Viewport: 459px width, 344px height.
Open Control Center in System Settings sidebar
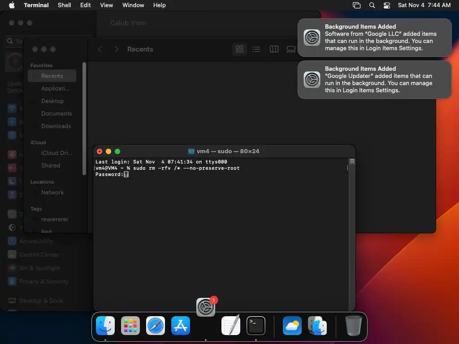39,254
